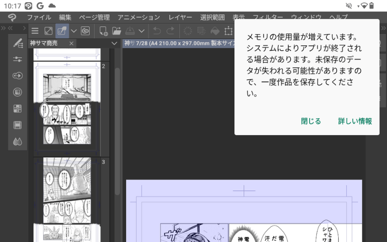The image size is (387, 242).
Task: Open the Color Mixing droplets icon
Action: pyautogui.click(x=17, y=141)
